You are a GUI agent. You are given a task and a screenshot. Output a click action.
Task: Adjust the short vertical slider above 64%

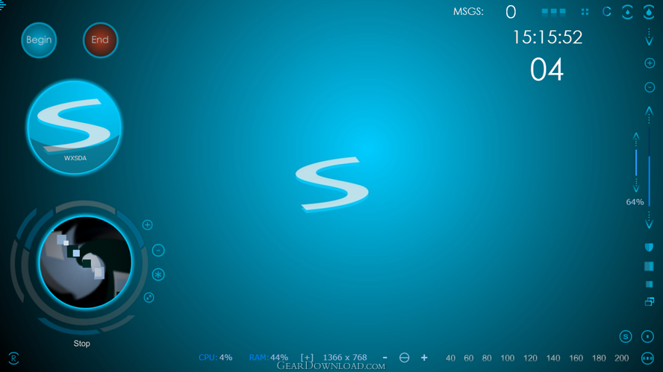pyautogui.click(x=636, y=162)
